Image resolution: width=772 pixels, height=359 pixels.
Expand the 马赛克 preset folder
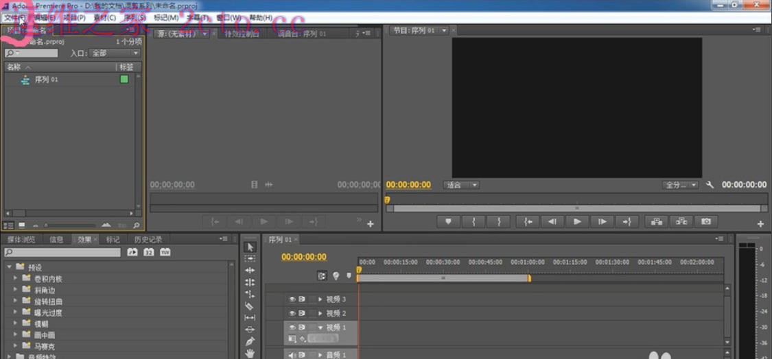[x=15, y=346]
